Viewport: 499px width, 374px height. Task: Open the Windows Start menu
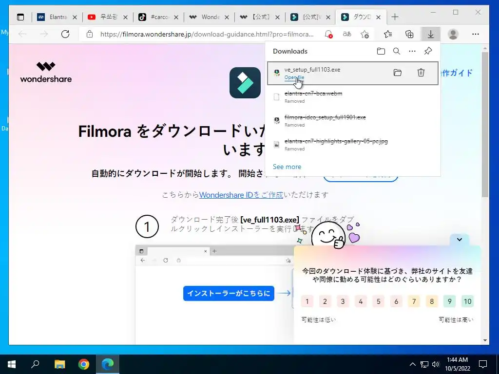(12, 364)
